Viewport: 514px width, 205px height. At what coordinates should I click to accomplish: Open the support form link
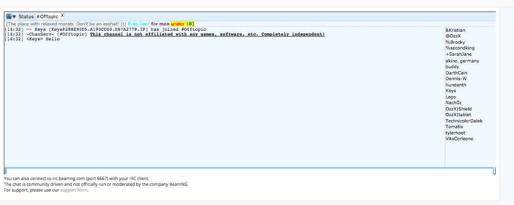74,190
